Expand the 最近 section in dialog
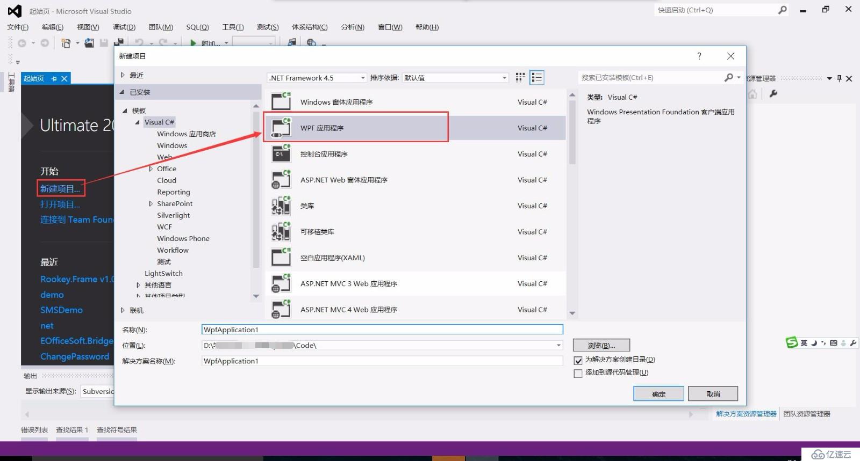This screenshot has height=461, width=860. [123, 75]
